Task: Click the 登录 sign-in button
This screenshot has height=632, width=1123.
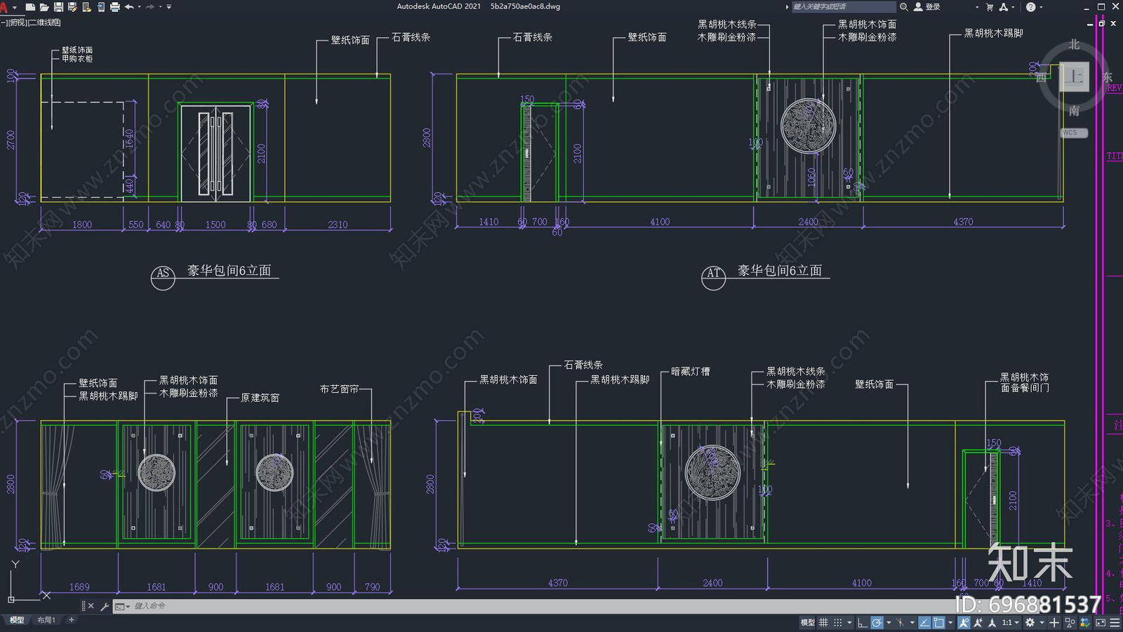Action: tap(927, 6)
